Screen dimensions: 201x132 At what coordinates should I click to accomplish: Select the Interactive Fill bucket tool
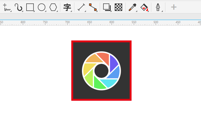pyautogui.click(x=144, y=7)
